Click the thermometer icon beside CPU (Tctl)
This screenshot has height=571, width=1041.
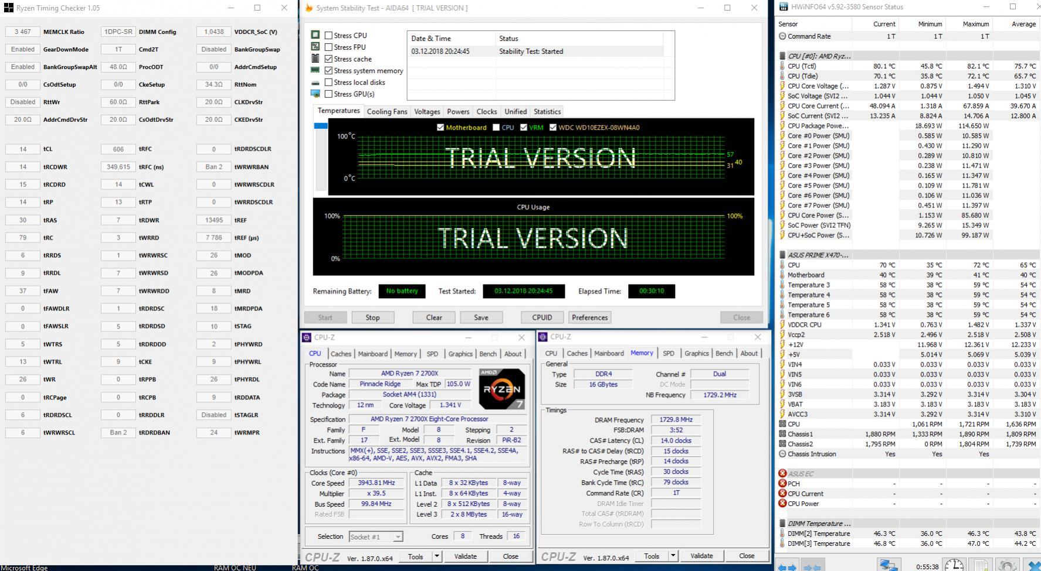tap(782, 66)
